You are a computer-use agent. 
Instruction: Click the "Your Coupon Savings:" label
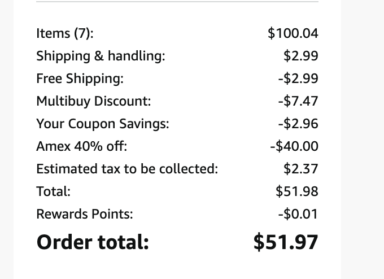click(103, 124)
